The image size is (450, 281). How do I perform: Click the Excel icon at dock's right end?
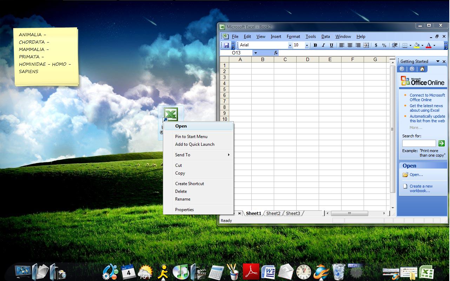pos(426,272)
